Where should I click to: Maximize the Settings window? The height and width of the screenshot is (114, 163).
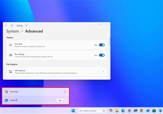101,24
